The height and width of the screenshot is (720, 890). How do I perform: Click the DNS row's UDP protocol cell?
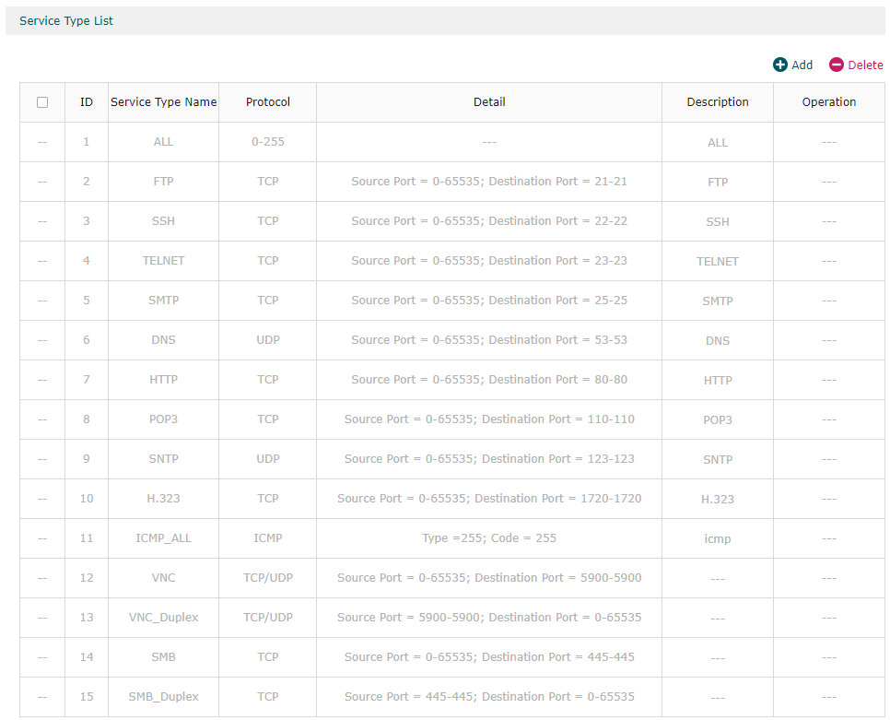tap(268, 340)
